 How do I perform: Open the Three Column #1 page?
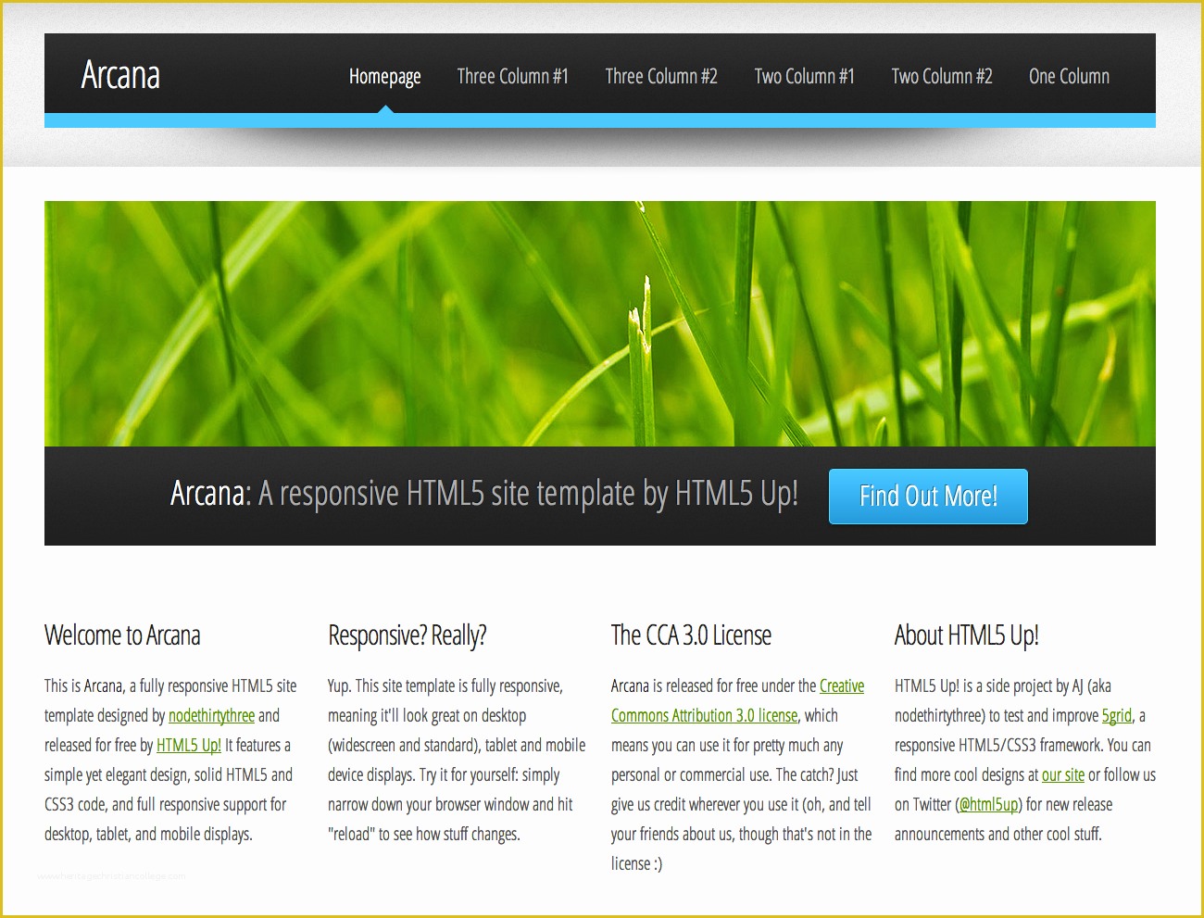coord(513,76)
